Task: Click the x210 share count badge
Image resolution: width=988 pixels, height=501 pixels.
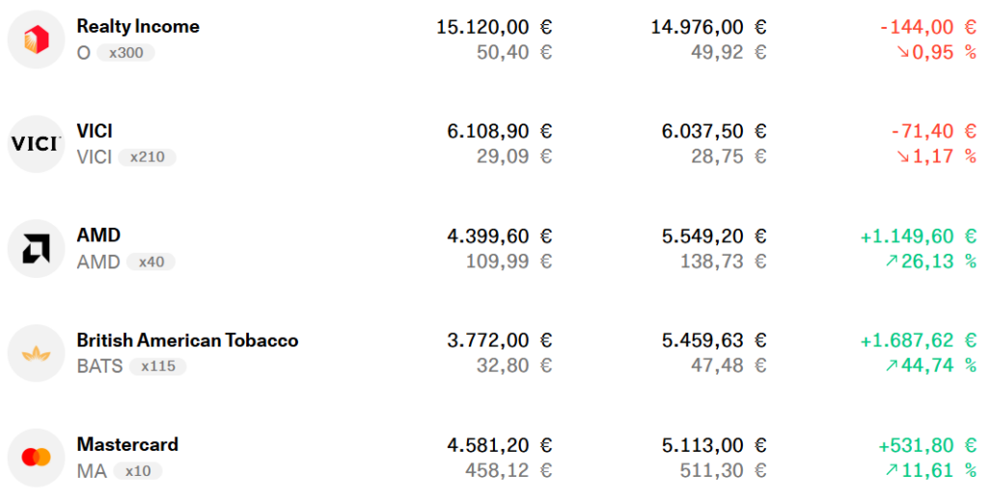Action: click(147, 157)
